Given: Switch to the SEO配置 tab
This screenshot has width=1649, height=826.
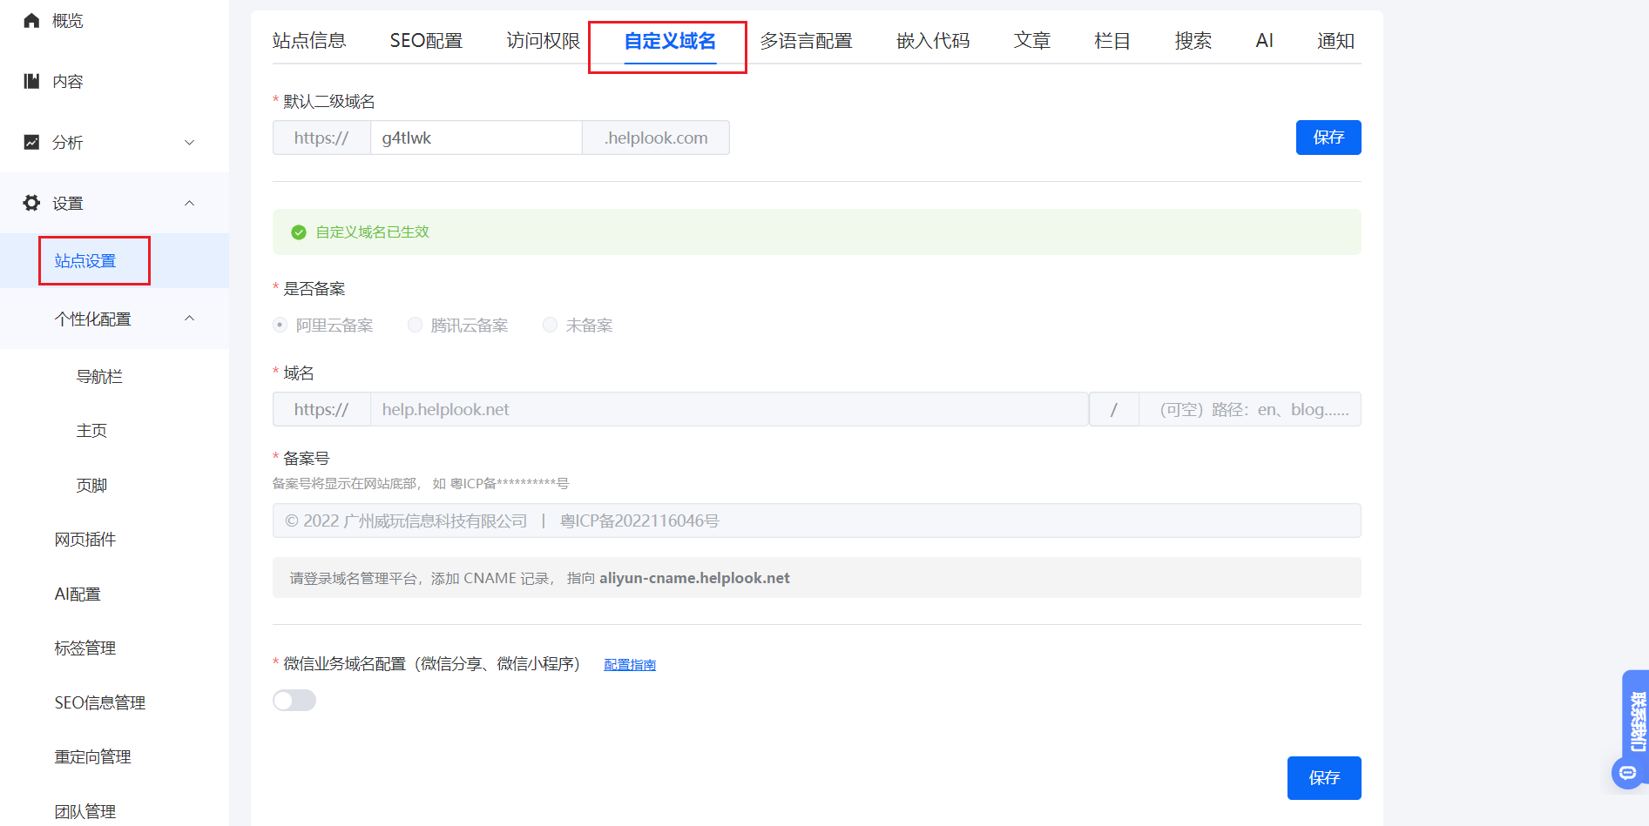Looking at the screenshot, I should pyautogui.click(x=426, y=41).
